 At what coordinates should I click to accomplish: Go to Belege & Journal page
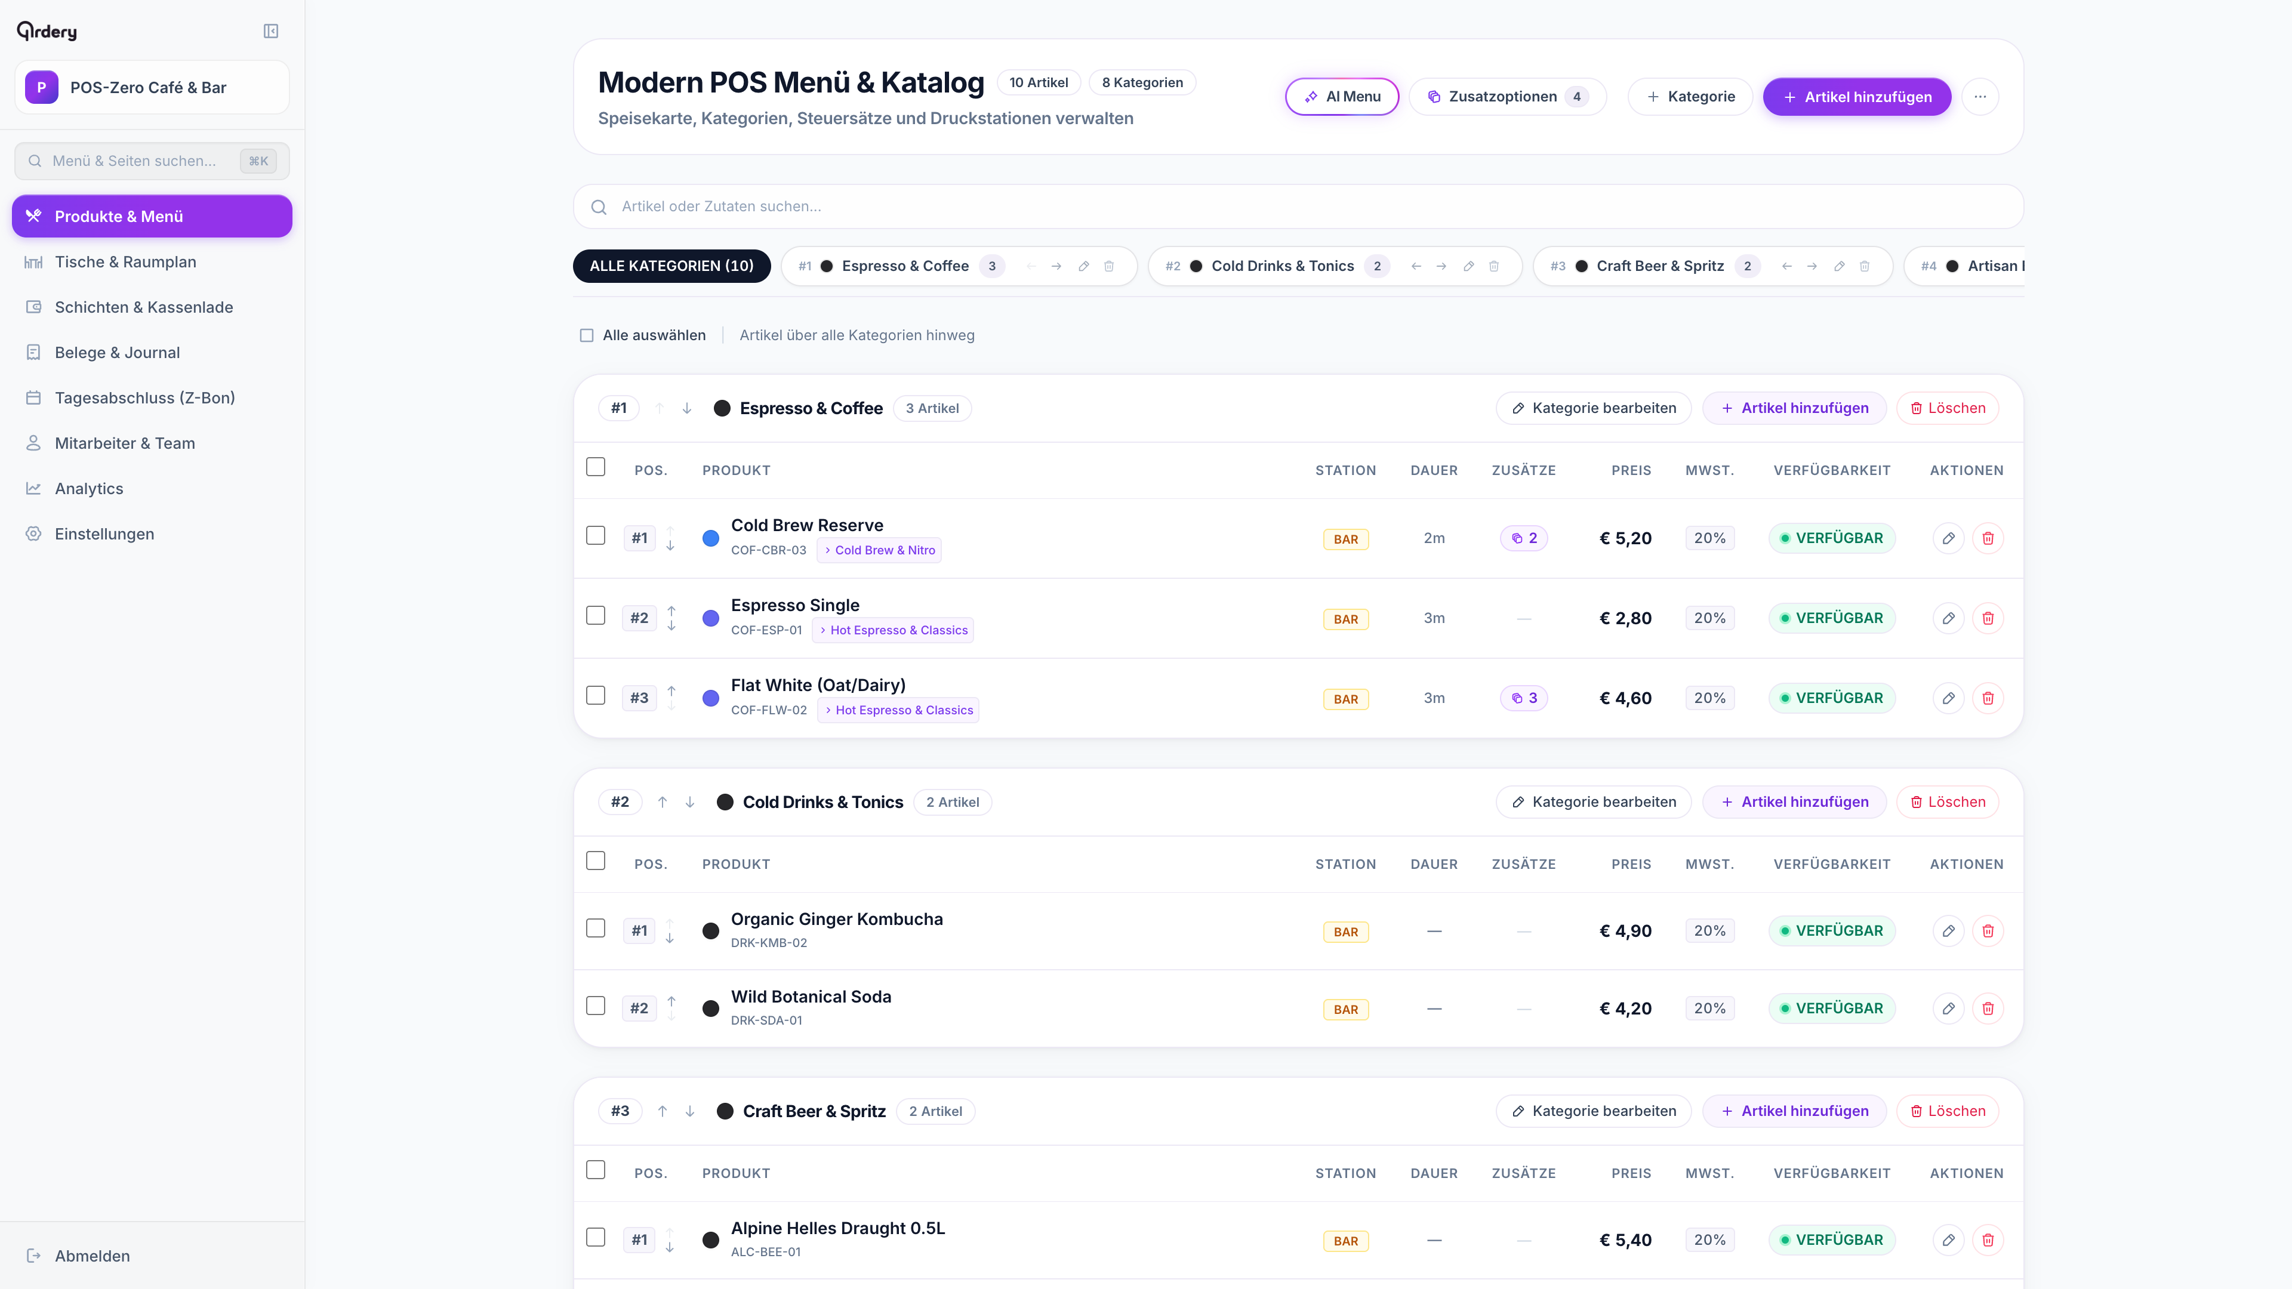tap(152, 352)
